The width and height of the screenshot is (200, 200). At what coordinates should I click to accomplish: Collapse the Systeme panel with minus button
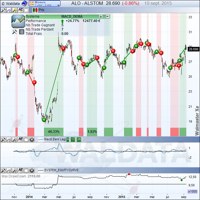107,17
